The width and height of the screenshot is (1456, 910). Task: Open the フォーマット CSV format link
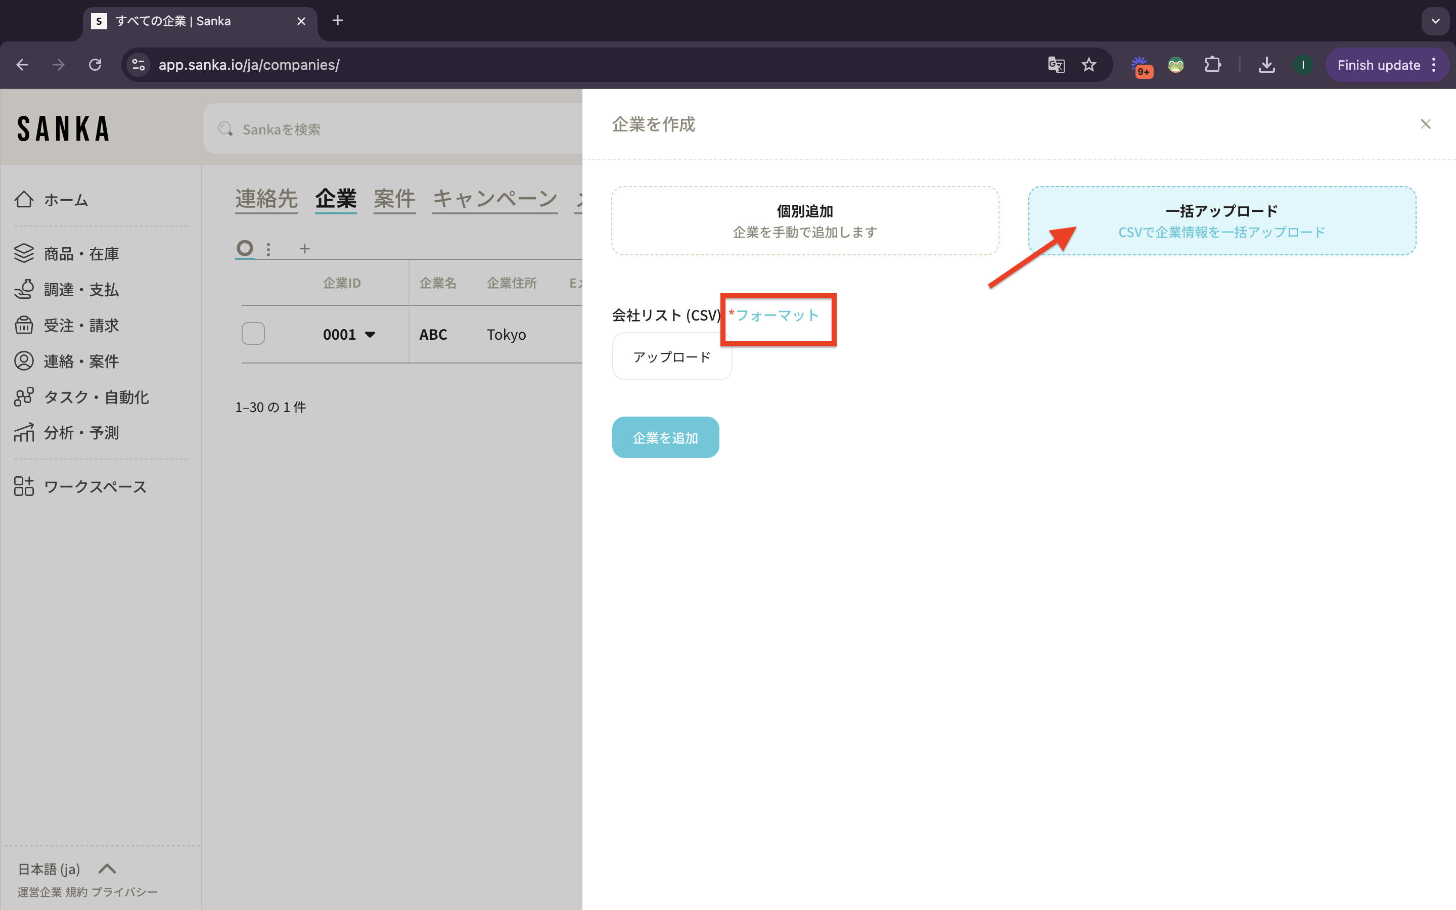(x=778, y=315)
